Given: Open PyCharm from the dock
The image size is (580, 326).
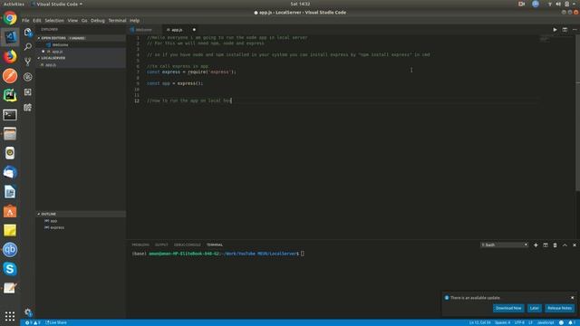Looking at the screenshot, I should point(10,95).
